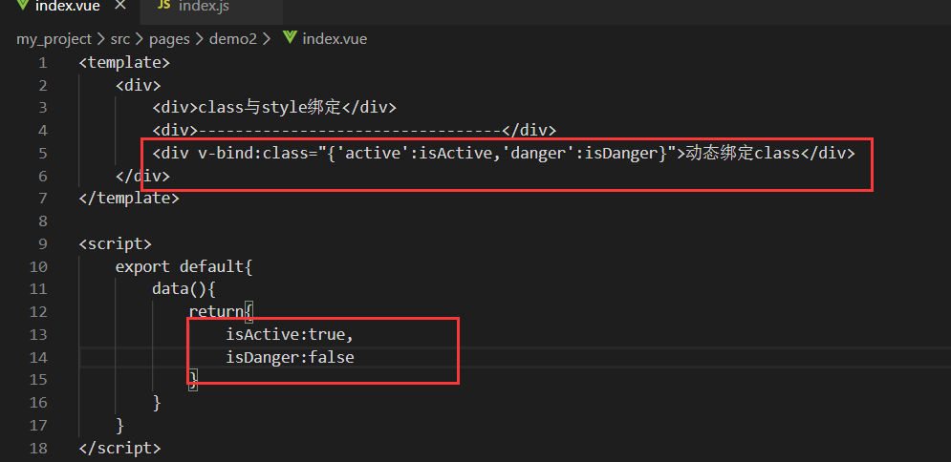The height and width of the screenshot is (462, 951).
Task: Click the Vue icon on index.vue tab
Action: [x=21, y=7]
